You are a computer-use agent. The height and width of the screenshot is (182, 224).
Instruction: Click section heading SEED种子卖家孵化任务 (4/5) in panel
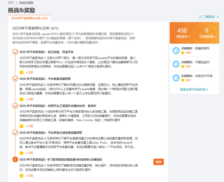pos(35,28)
